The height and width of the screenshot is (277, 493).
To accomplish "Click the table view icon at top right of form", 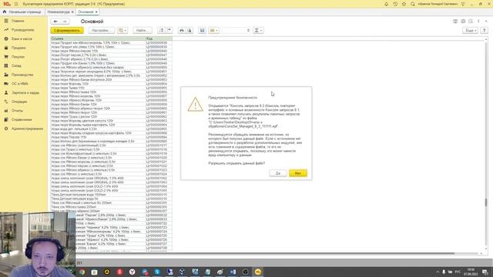I will pos(455,22).
